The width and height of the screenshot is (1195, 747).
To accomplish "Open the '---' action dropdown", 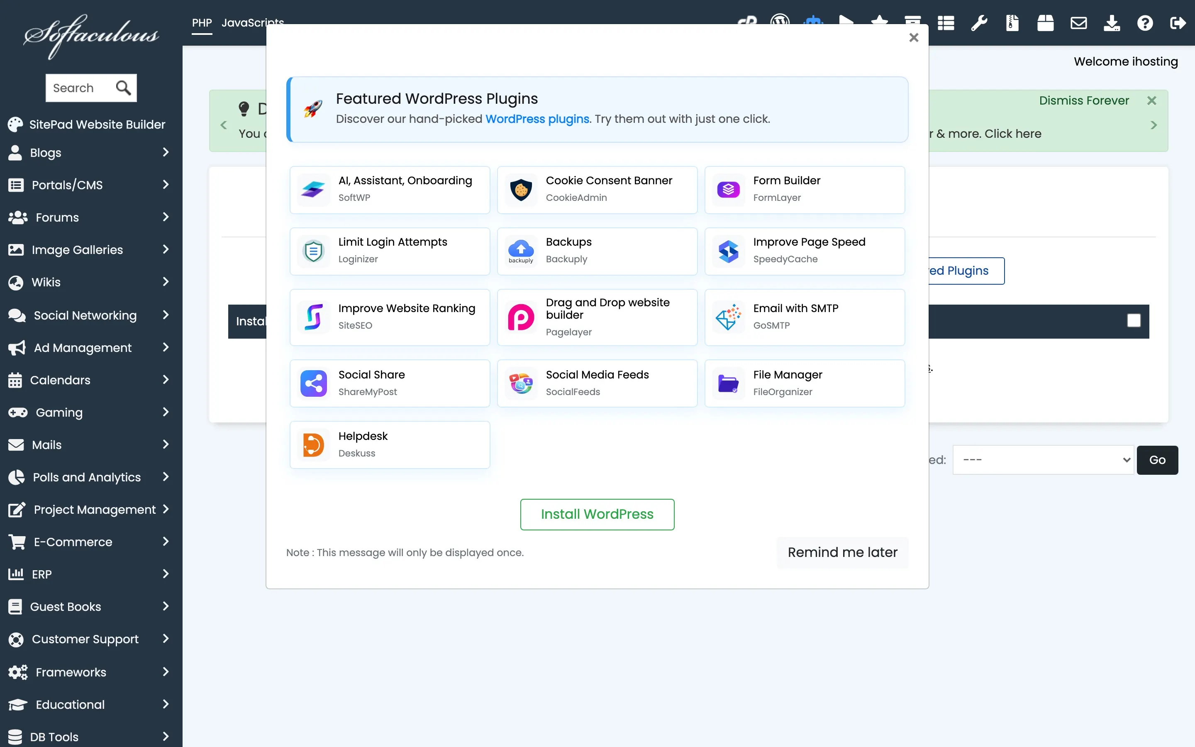I will [1043, 460].
